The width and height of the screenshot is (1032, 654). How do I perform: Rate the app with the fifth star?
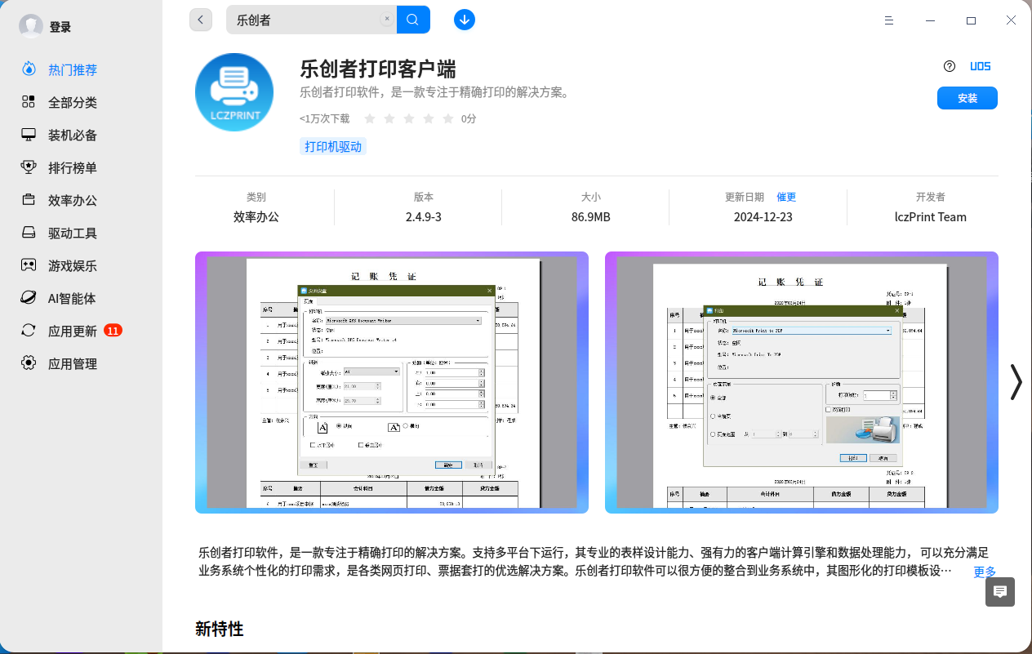click(x=447, y=119)
